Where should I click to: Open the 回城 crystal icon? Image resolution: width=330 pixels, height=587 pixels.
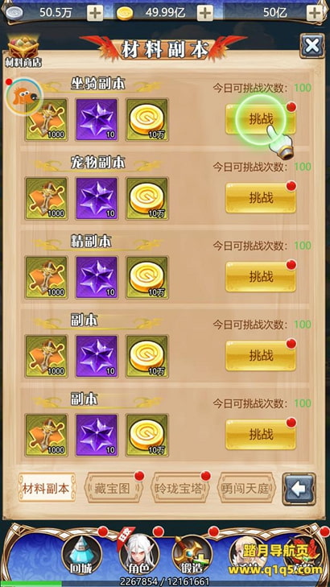click(x=81, y=554)
